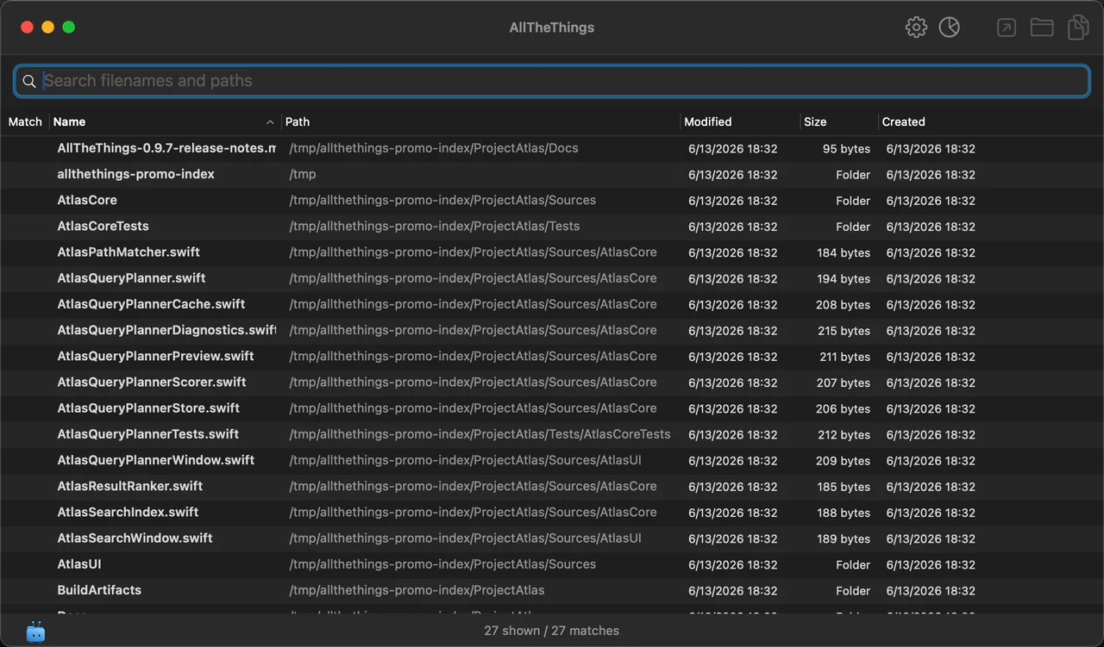Click the 27 shown / 27 matches status text
The height and width of the screenshot is (647, 1104).
pos(552,631)
